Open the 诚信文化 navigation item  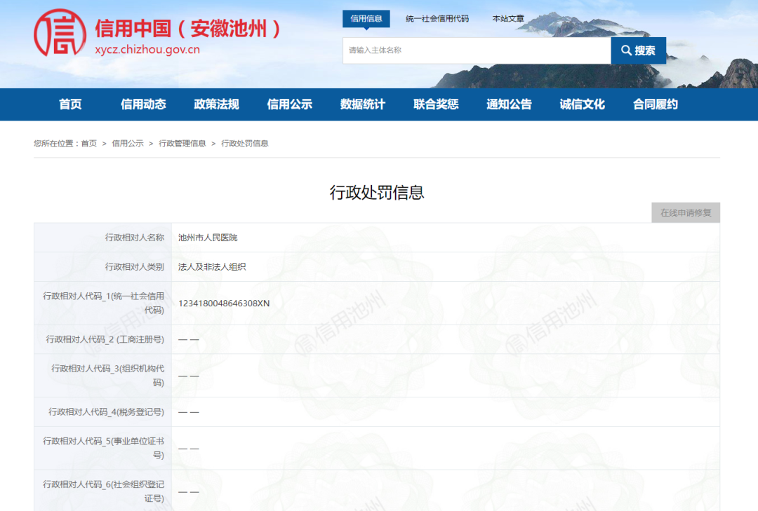click(582, 104)
